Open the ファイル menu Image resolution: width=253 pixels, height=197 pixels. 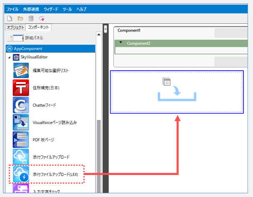pyautogui.click(x=13, y=9)
